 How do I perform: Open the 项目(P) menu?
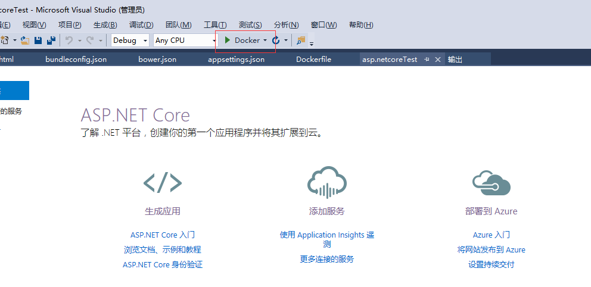70,25
